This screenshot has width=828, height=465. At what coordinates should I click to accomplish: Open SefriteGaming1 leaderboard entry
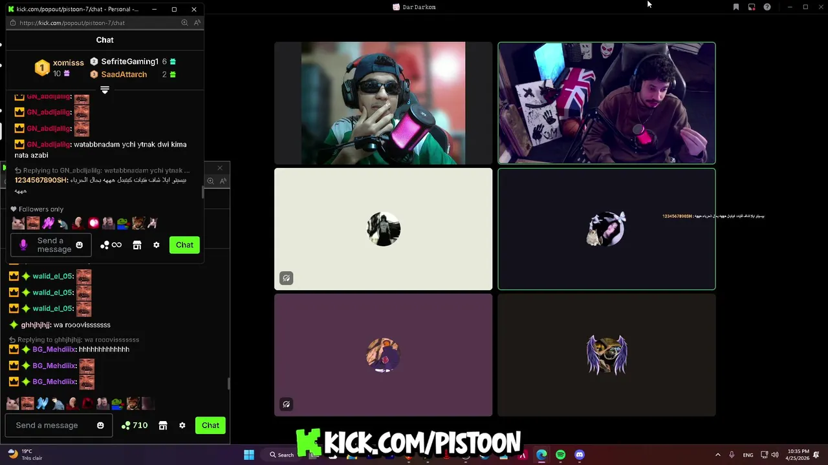pyautogui.click(x=133, y=61)
